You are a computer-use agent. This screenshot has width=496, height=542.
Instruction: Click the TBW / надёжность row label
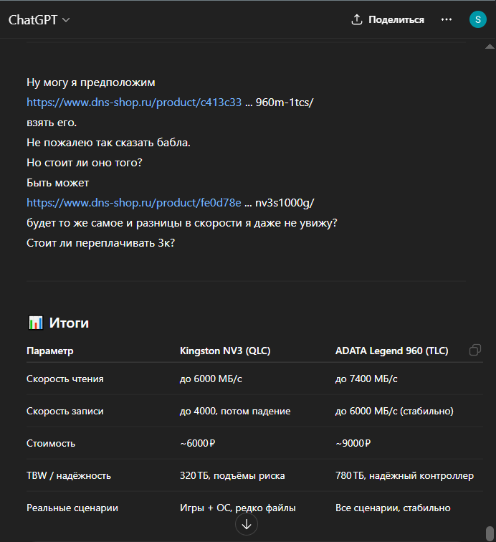(x=69, y=475)
